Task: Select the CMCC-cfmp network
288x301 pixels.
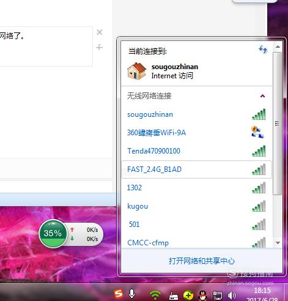Action: [196, 241]
